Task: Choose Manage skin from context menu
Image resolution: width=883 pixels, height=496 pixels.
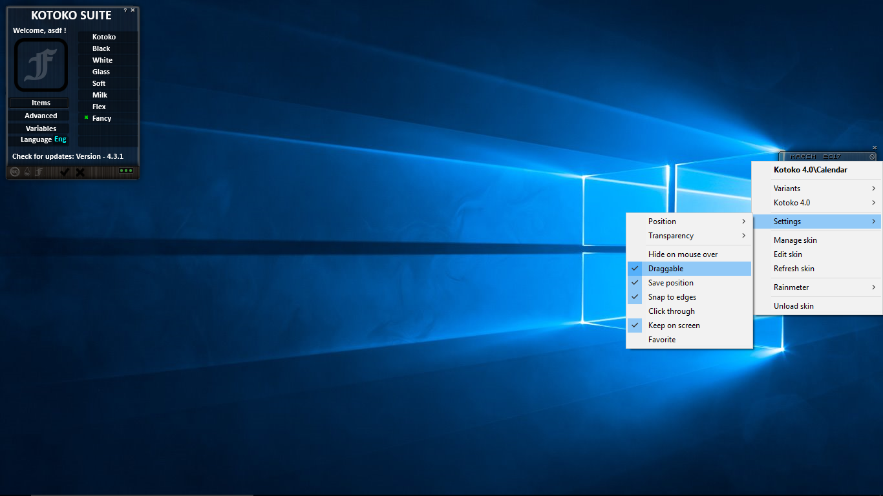Action: [x=816, y=240]
